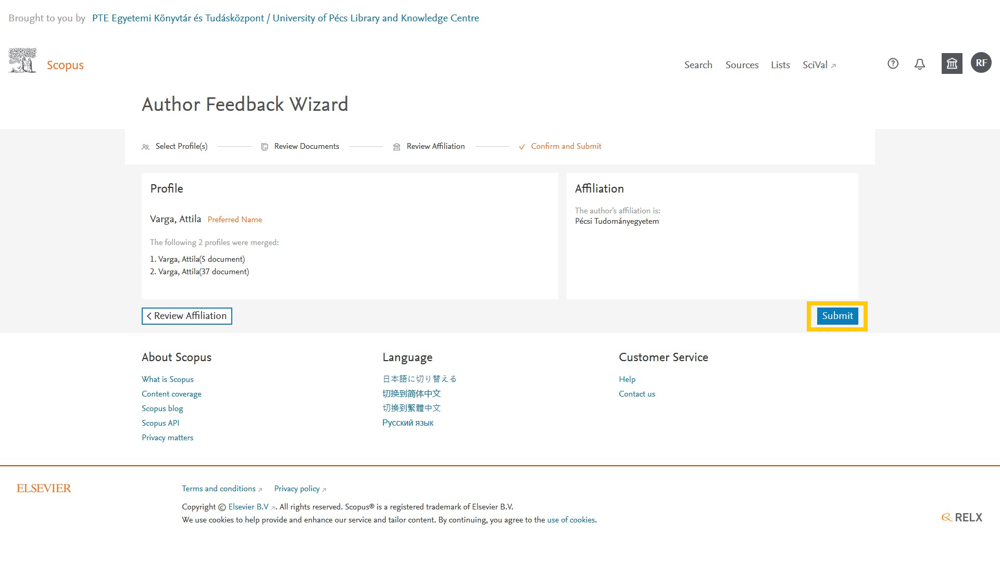Open the Scopus API link

(160, 423)
